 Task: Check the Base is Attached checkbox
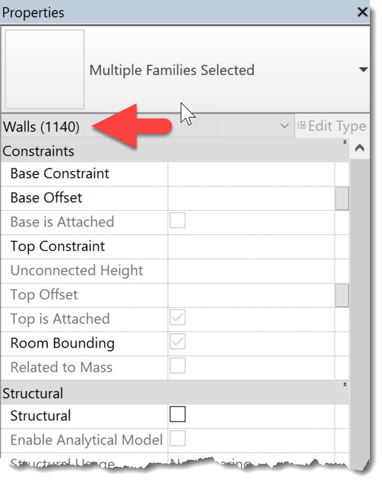pyautogui.click(x=177, y=222)
